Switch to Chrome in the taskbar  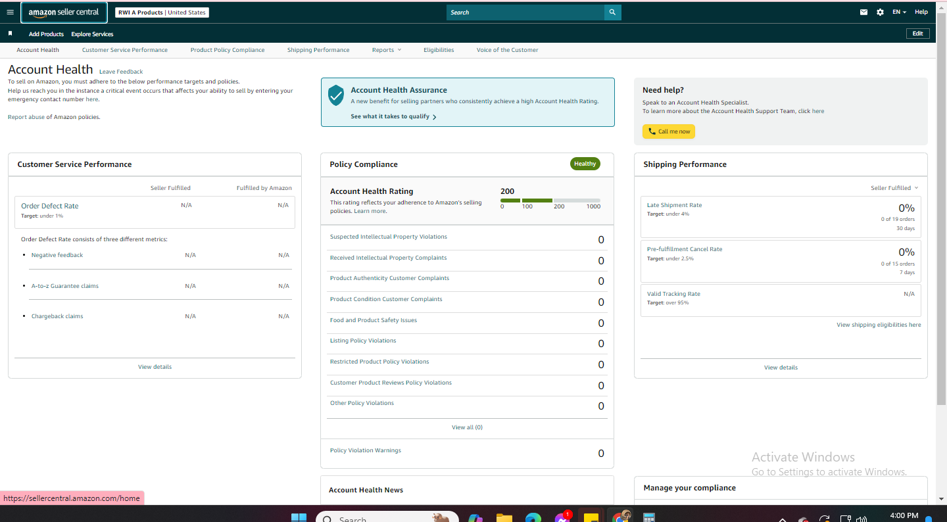pos(619,517)
